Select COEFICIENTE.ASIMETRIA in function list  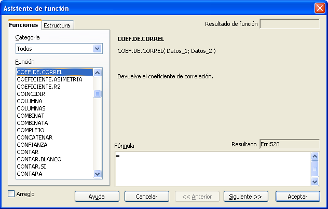[x=49, y=79]
